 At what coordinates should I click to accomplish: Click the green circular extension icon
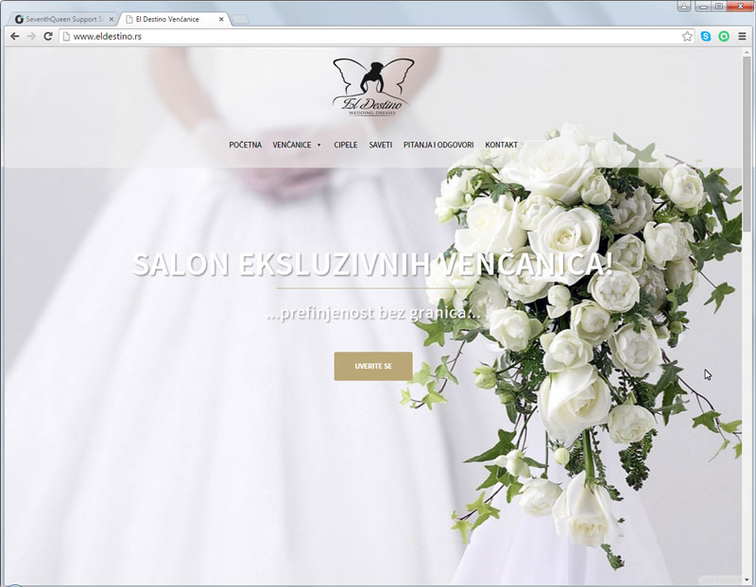click(724, 36)
